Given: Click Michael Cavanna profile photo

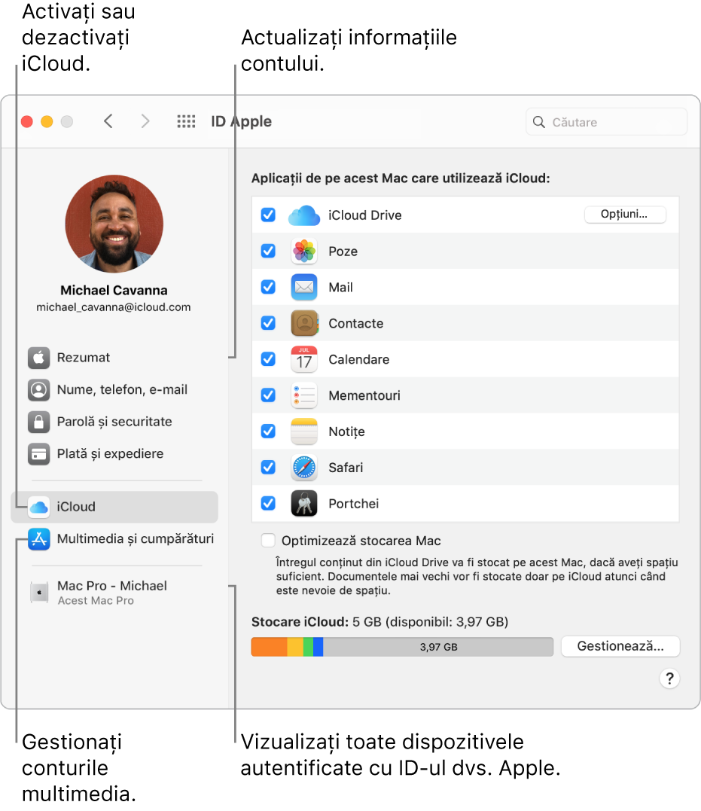Looking at the screenshot, I should pos(114,224).
